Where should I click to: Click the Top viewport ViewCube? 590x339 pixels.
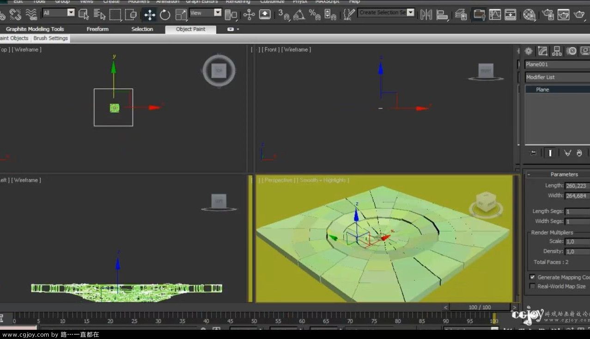click(219, 71)
